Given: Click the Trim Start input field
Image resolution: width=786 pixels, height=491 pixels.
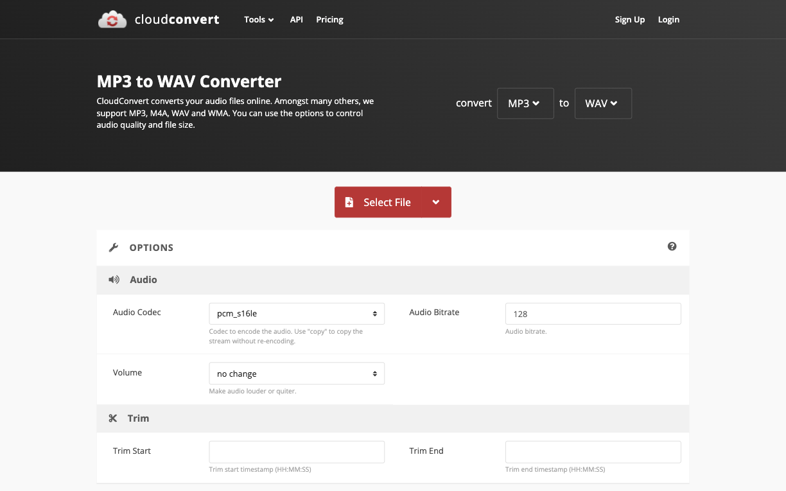Looking at the screenshot, I should (297, 452).
